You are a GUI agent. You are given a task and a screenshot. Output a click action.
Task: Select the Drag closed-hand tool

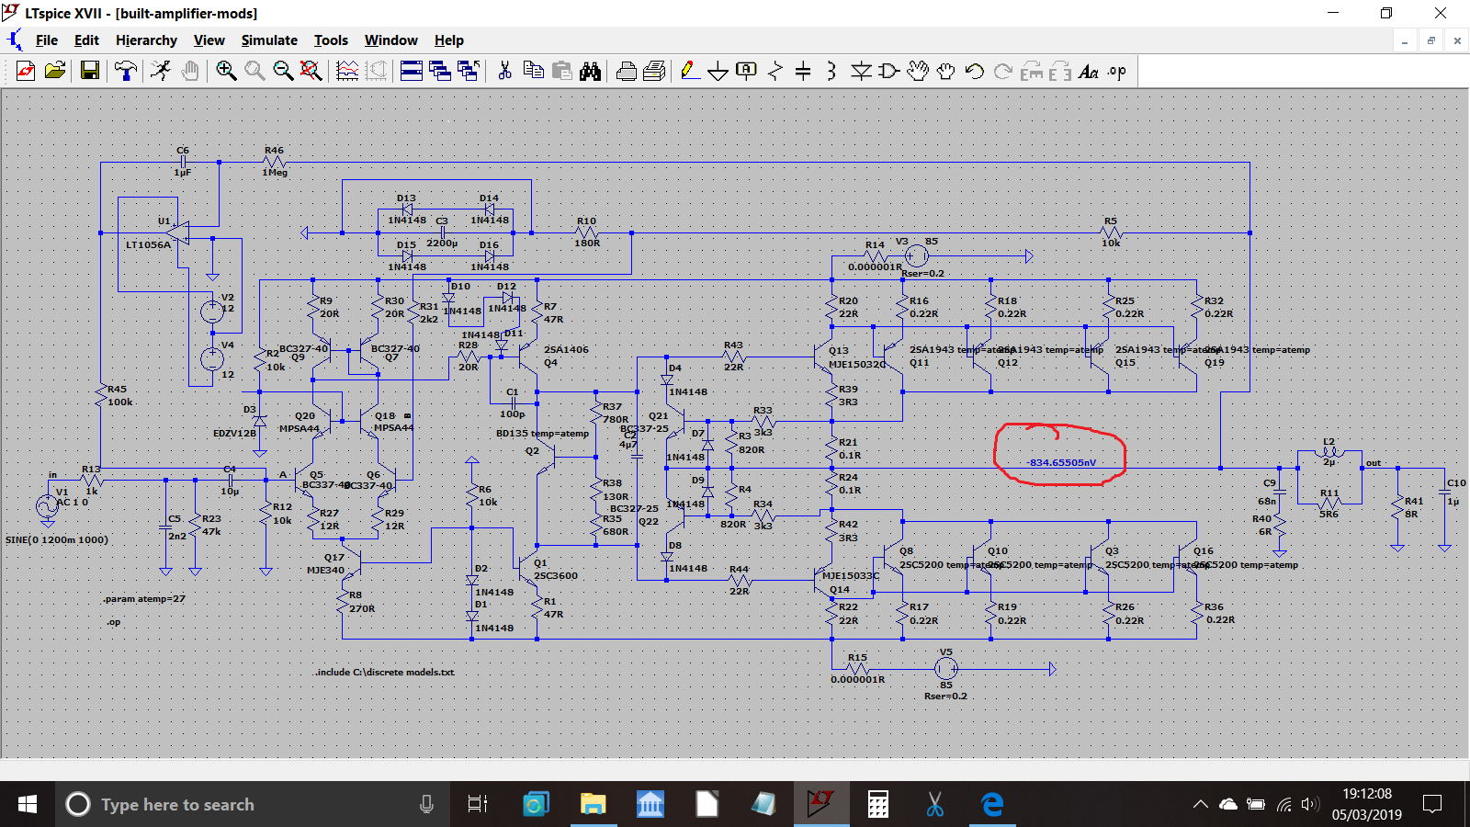tap(946, 71)
